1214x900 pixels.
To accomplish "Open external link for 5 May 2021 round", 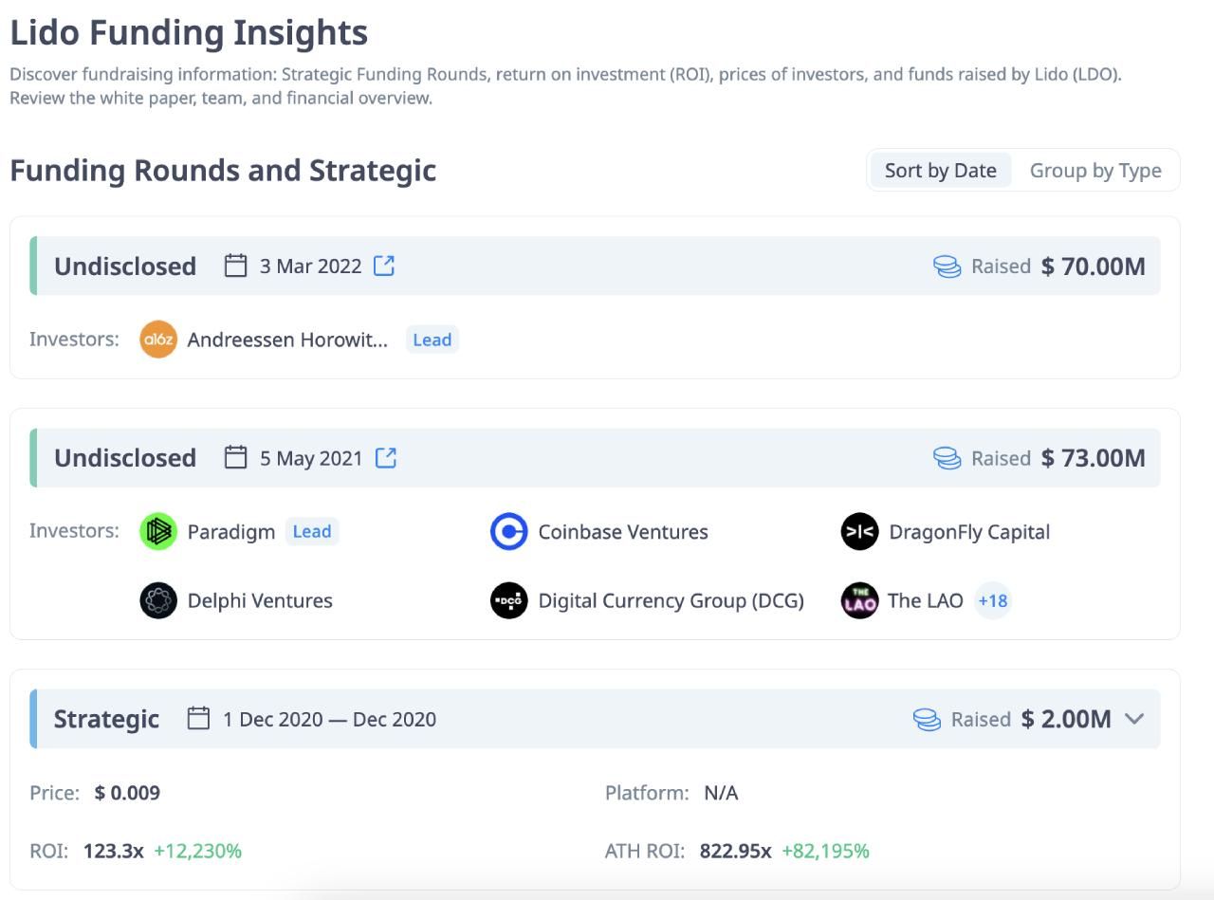I will 386,457.
